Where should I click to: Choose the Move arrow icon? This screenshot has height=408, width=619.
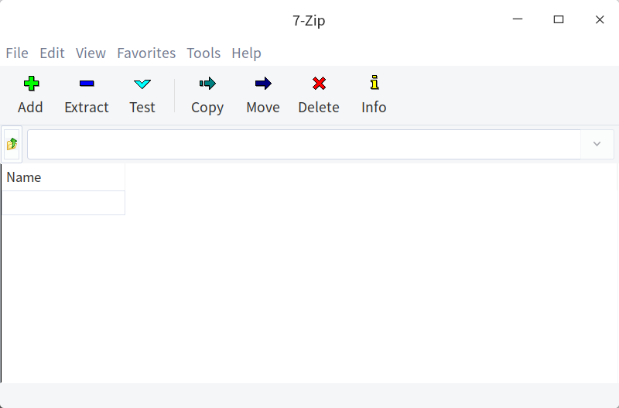point(263,84)
